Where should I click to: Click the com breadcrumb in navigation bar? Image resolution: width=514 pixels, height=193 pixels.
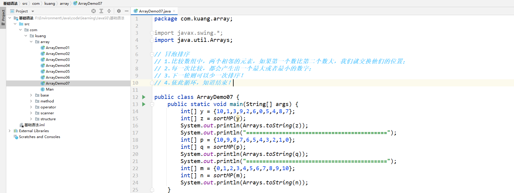(36, 4)
